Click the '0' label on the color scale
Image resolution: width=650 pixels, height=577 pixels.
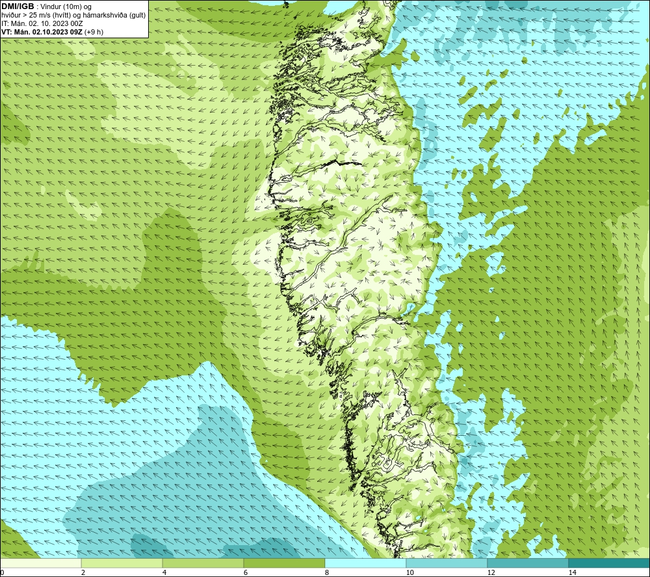[2, 572]
